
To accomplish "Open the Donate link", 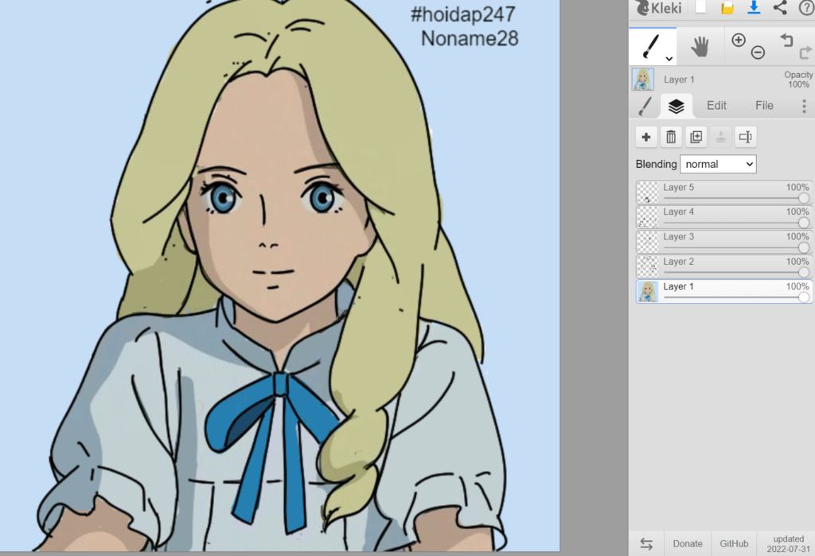I will tap(688, 543).
